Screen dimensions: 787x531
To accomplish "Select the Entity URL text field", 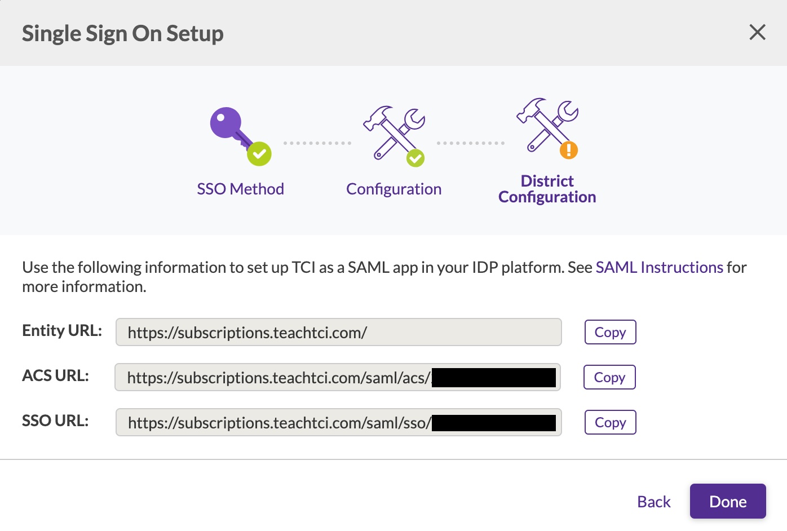I will (338, 332).
